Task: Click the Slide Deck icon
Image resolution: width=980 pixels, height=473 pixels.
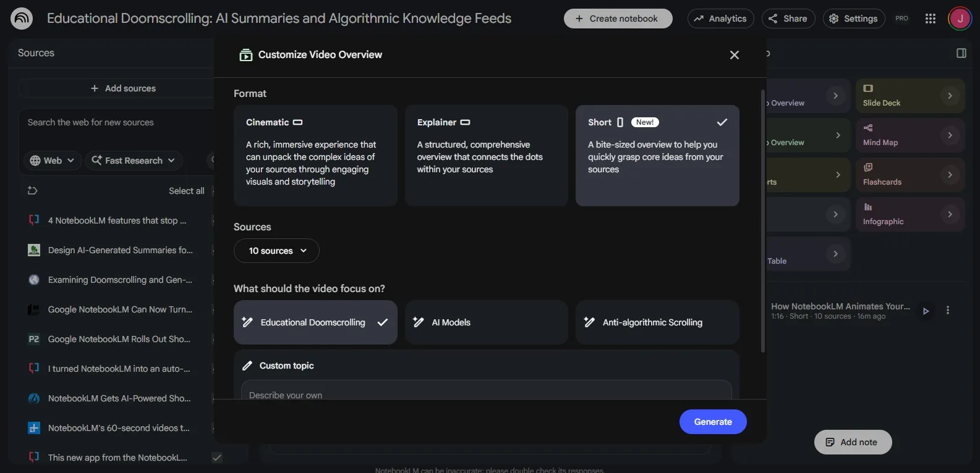Action: click(x=868, y=88)
